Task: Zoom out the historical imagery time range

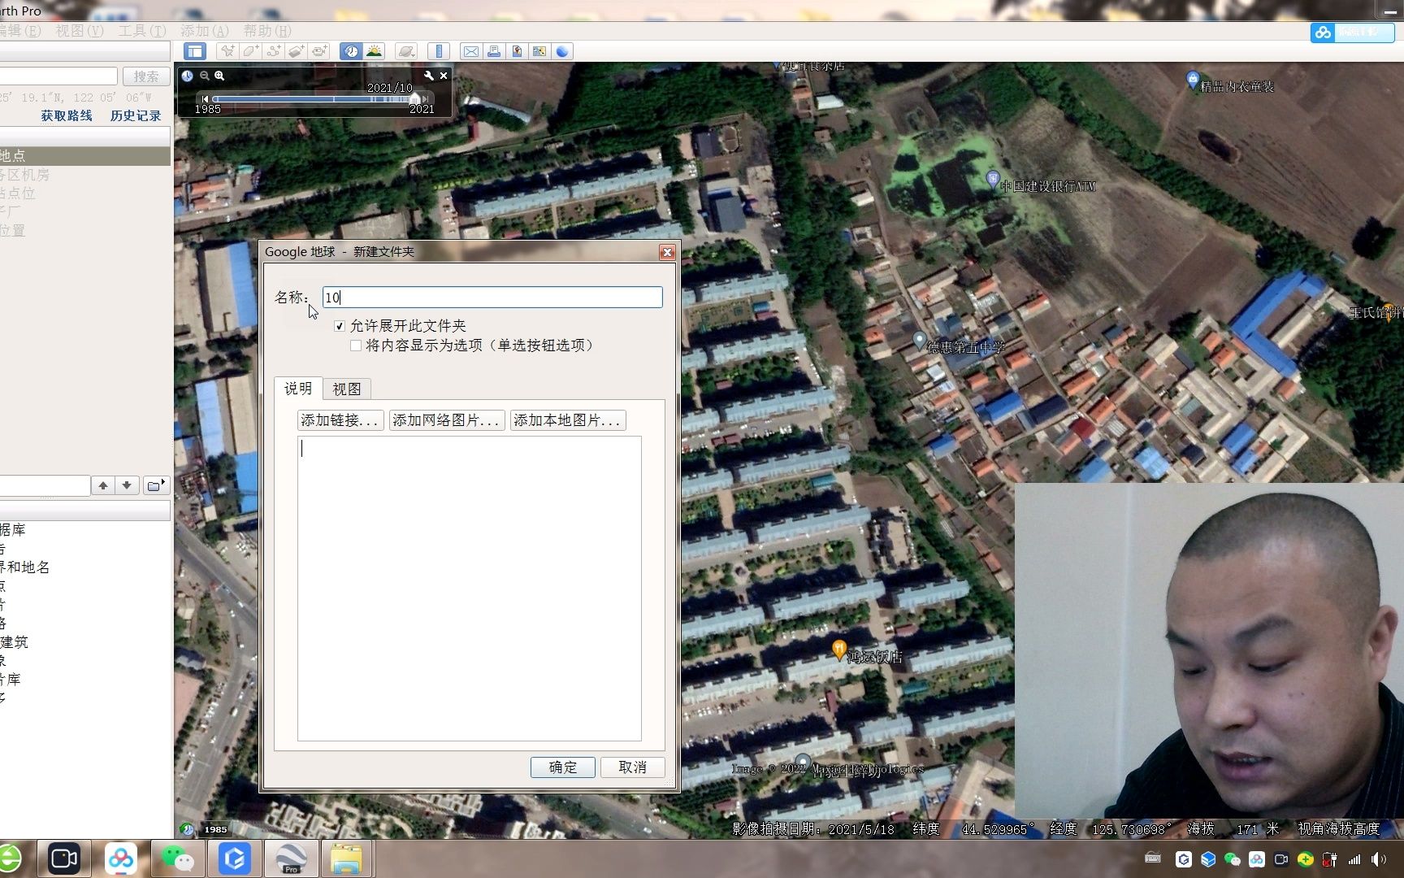Action: (204, 76)
